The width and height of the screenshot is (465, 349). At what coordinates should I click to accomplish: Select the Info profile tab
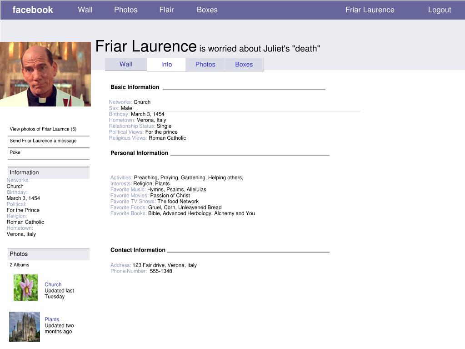[166, 65]
